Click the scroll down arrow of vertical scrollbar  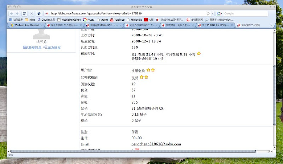(275, 148)
